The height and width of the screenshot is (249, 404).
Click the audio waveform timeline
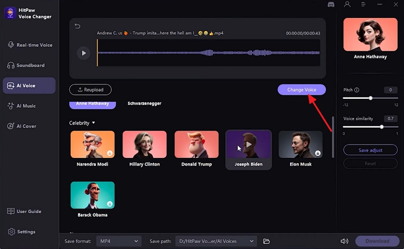pos(209,53)
